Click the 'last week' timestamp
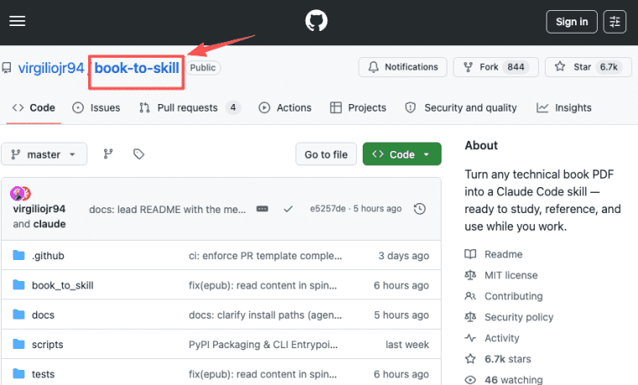Image resolution: width=638 pixels, height=385 pixels. (407, 345)
